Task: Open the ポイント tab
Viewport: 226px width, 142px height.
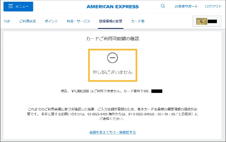Action: coord(51,21)
